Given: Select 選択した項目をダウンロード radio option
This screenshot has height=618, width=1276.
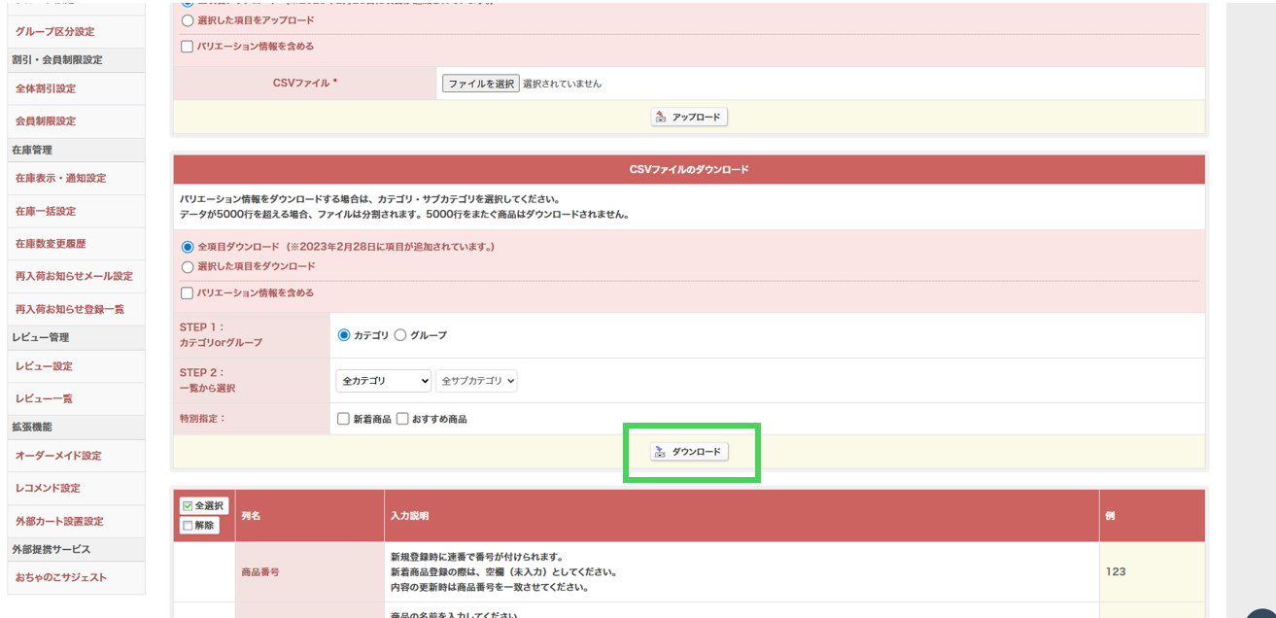Looking at the screenshot, I should coord(188,266).
